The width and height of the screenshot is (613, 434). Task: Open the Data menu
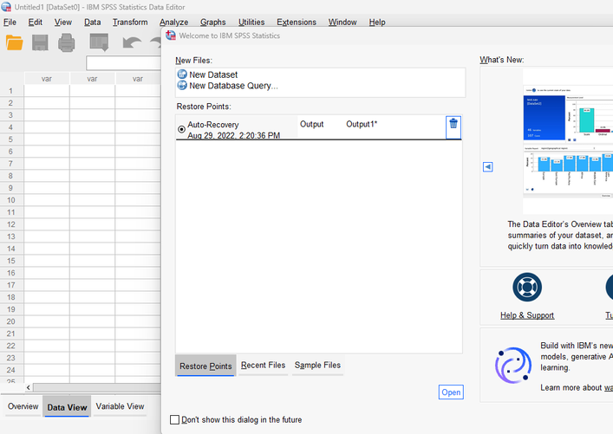click(92, 23)
